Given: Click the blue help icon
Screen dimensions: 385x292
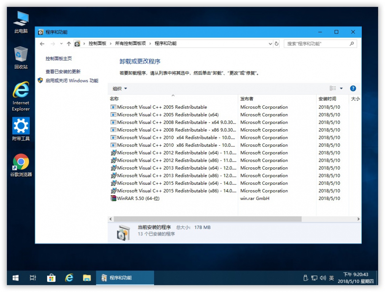Looking at the screenshot, I should (x=353, y=88).
